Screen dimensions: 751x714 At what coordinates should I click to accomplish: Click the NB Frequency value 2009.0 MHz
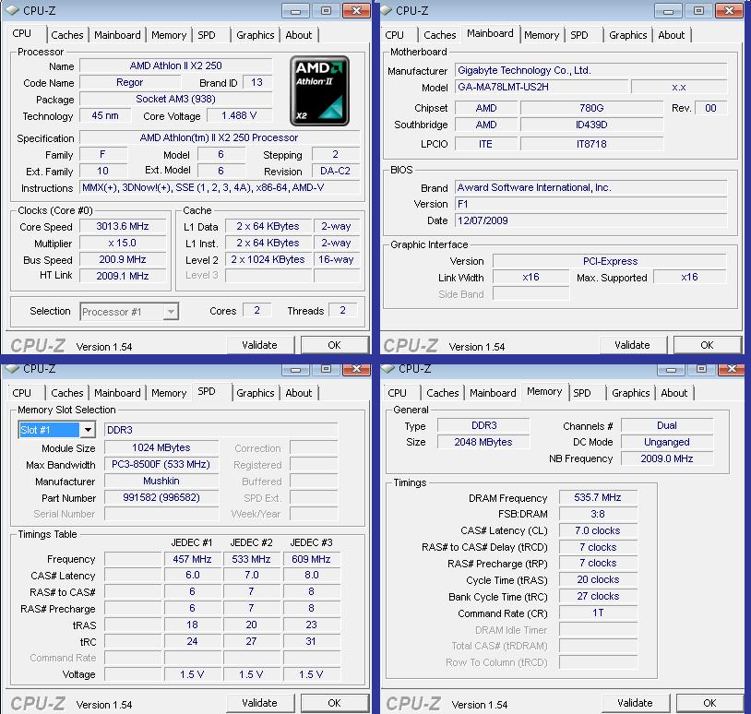pyautogui.click(x=667, y=458)
